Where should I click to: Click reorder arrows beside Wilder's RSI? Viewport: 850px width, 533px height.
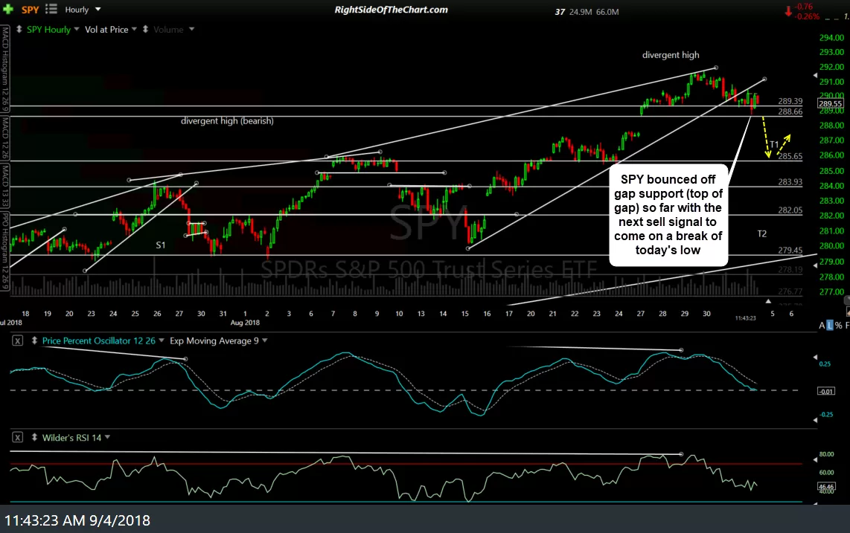[x=34, y=437]
